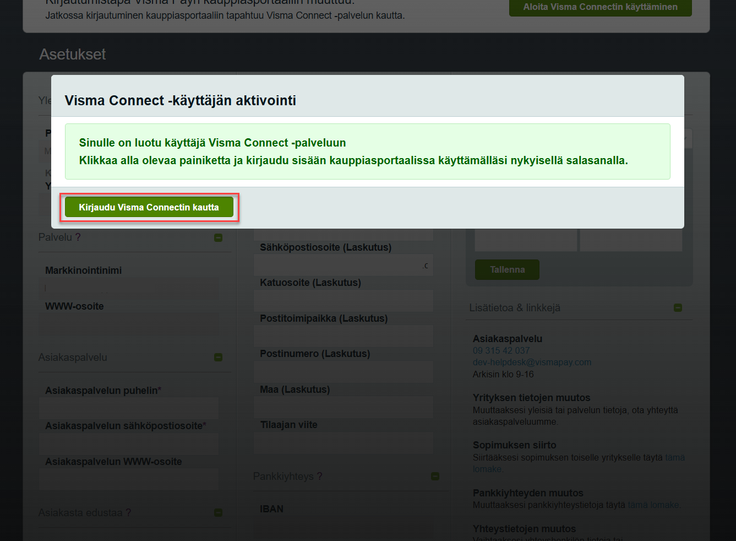Focus the Postinumero (Laskutus) field

(x=344, y=372)
